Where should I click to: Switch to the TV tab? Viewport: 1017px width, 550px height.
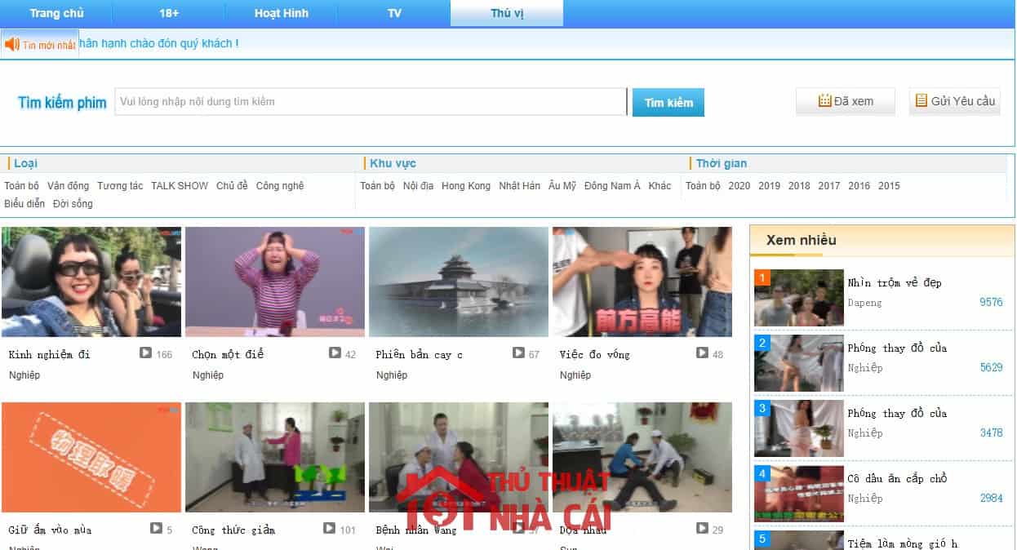(x=394, y=13)
